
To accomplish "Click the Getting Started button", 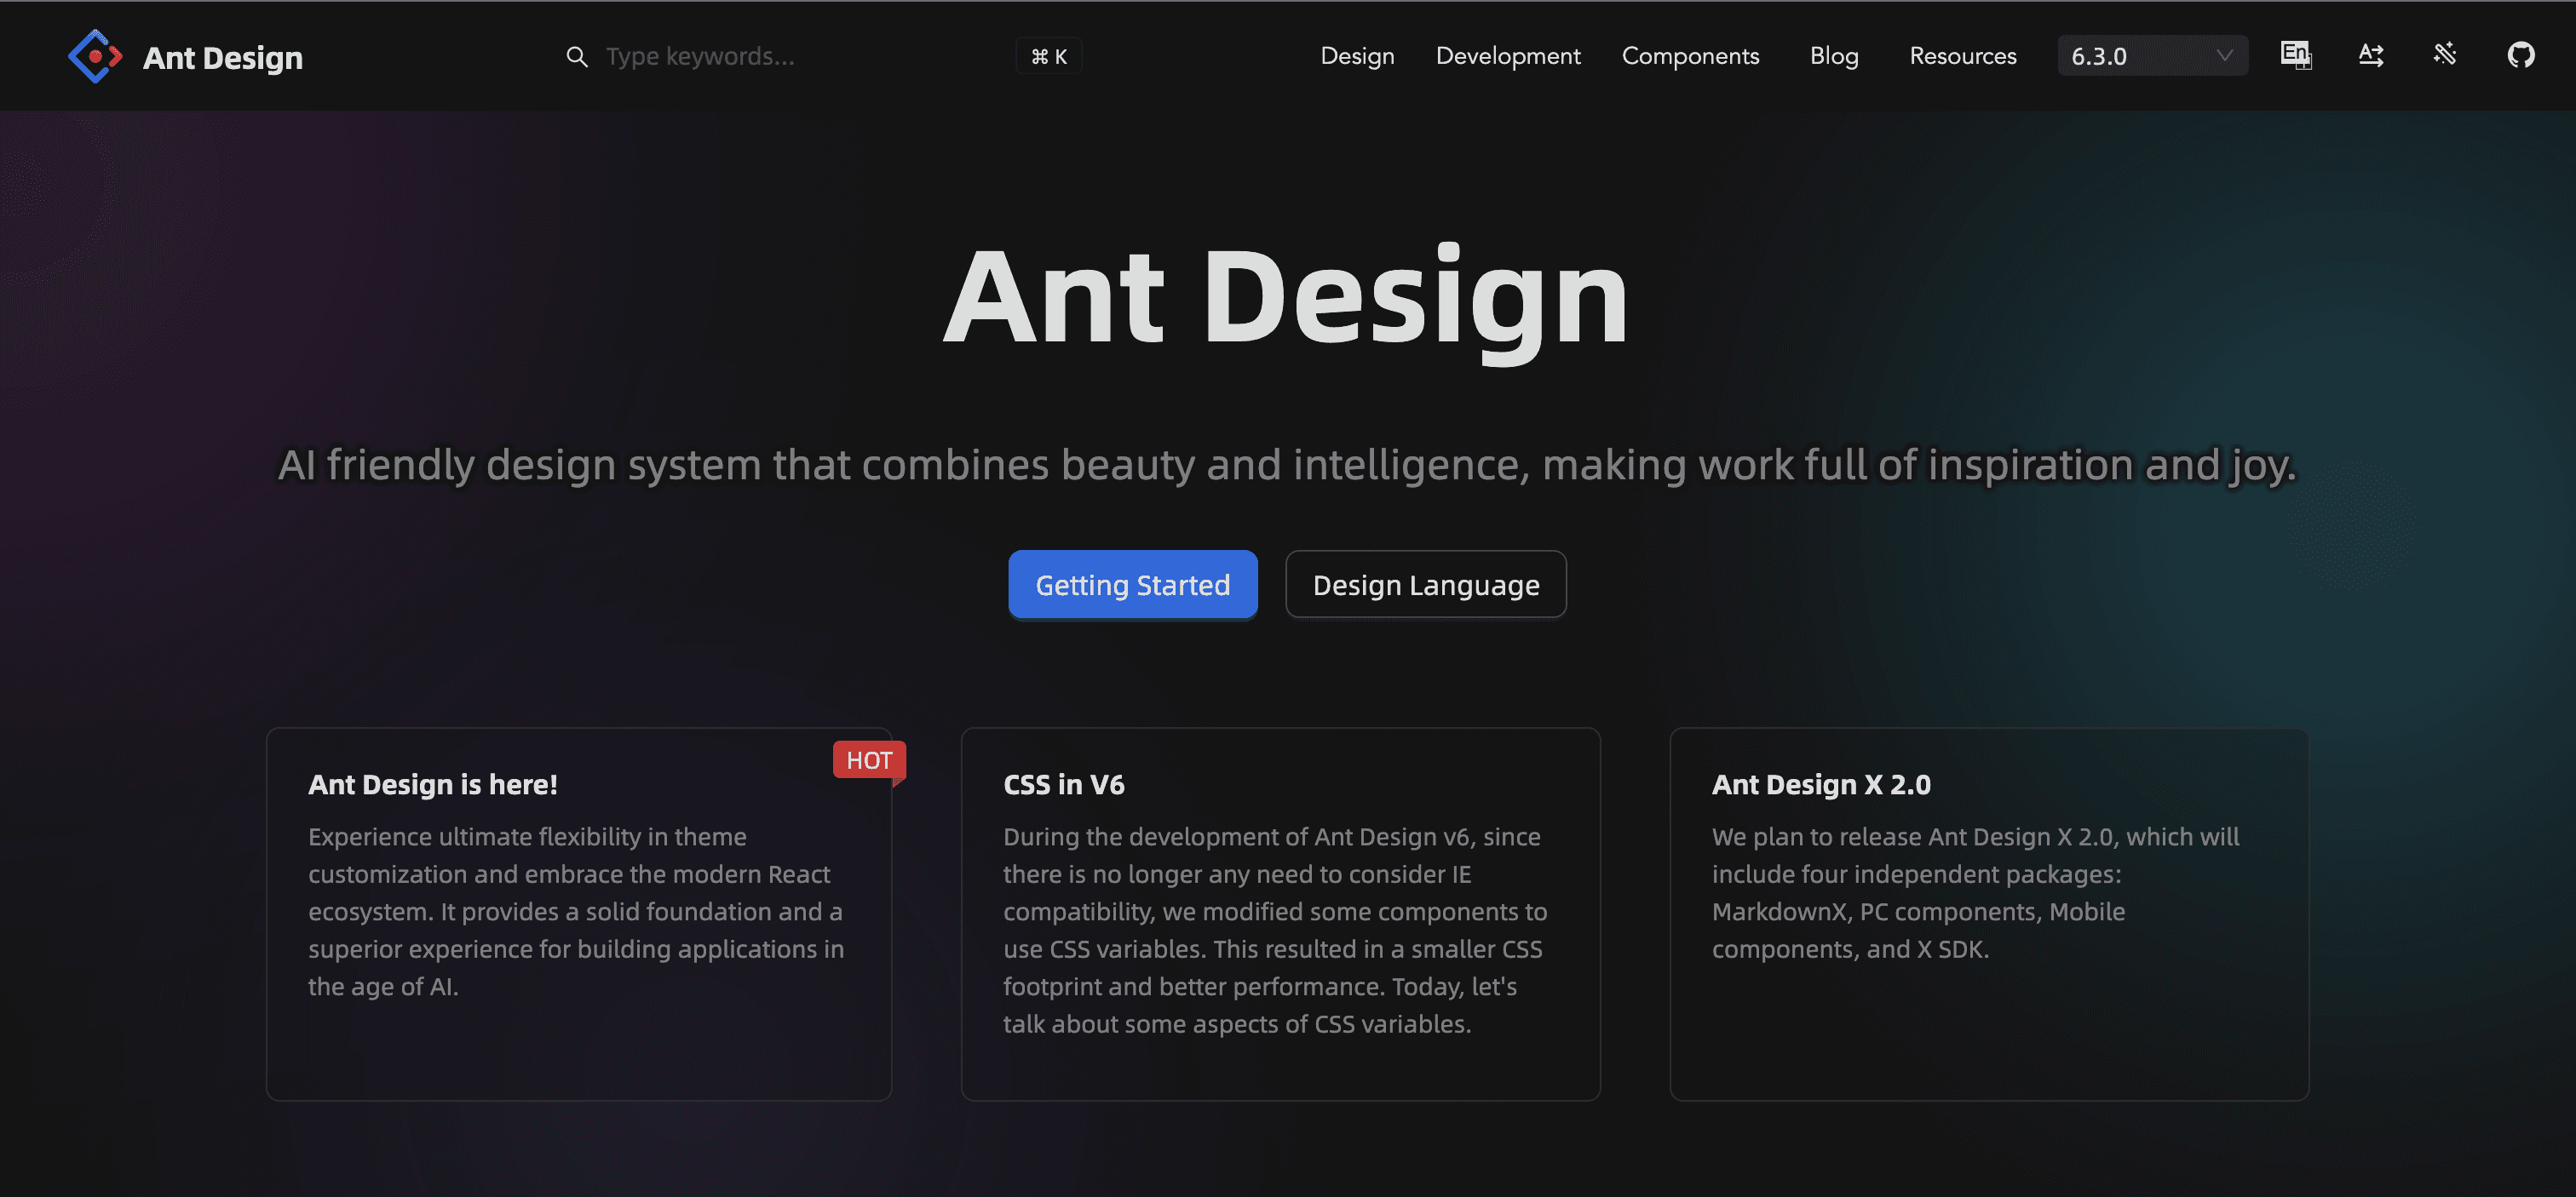I will click(1132, 585).
